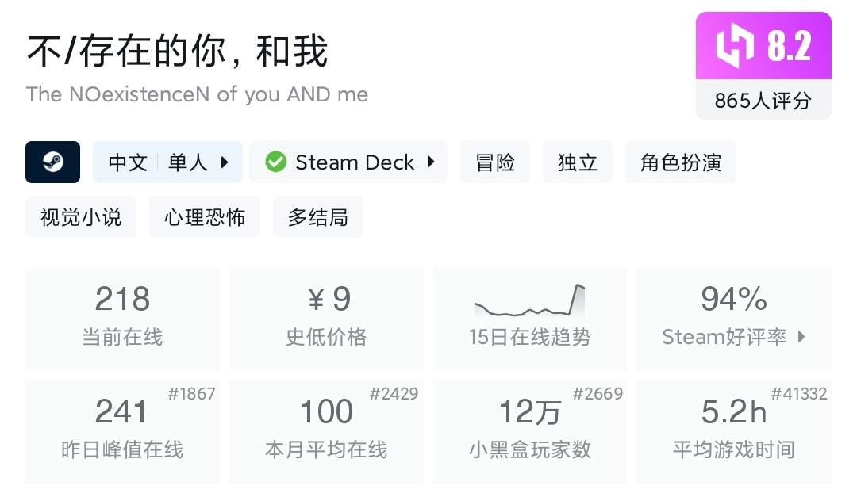Tap the 多结局 tag
The height and width of the screenshot is (497, 857).
(x=317, y=217)
